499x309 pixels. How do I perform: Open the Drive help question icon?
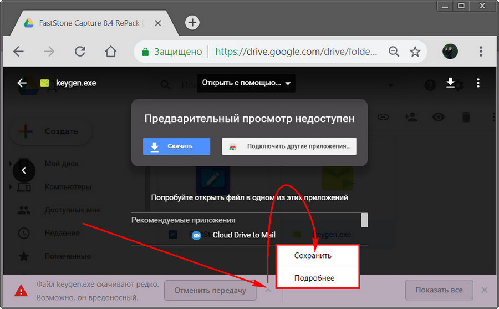(430, 85)
